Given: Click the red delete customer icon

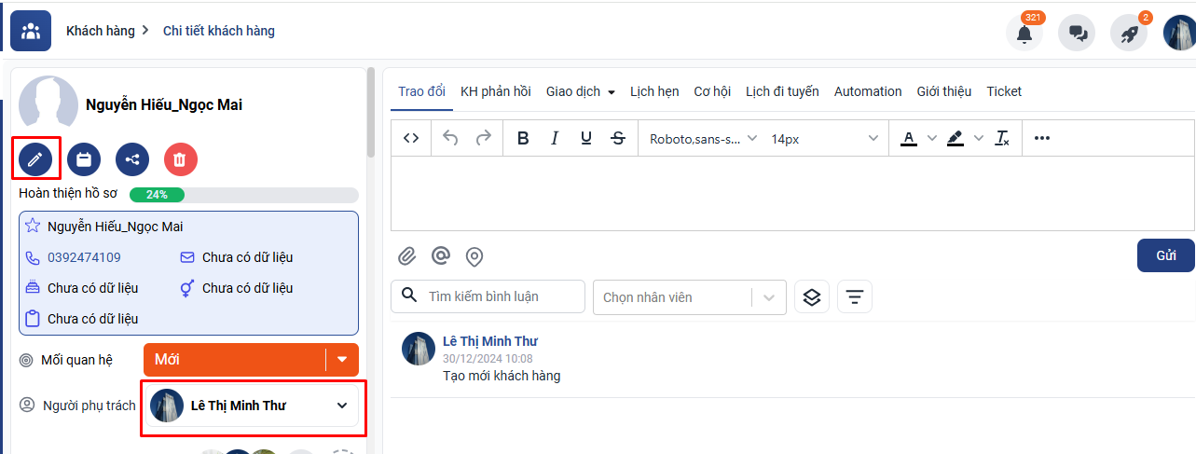Looking at the screenshot, I should [x=180, y=159].
